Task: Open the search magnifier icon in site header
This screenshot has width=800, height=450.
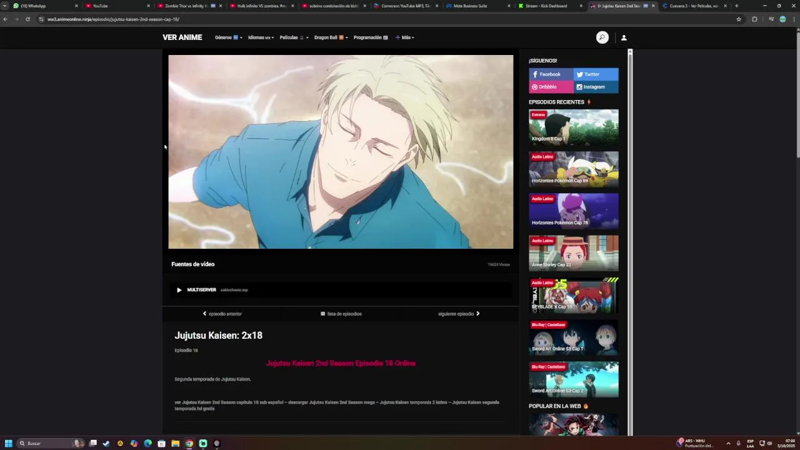Action: click(602, 37)
